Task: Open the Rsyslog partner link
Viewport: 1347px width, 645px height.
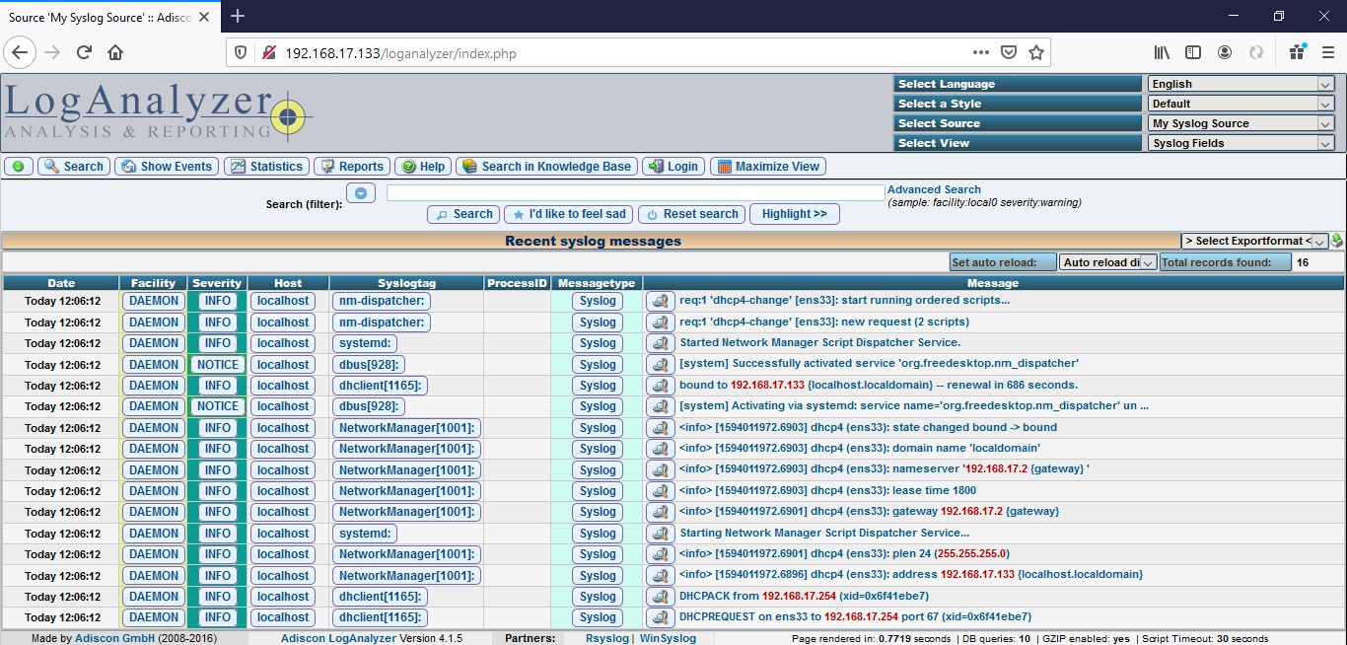Action: coord(606,638)
